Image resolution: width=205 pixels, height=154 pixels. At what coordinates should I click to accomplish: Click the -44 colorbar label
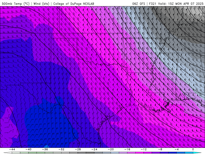pos(12,149)
